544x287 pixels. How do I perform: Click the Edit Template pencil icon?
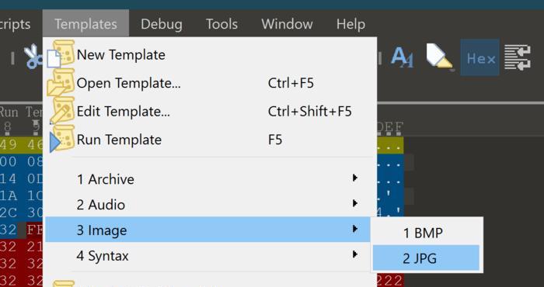(x=61, y=111)
